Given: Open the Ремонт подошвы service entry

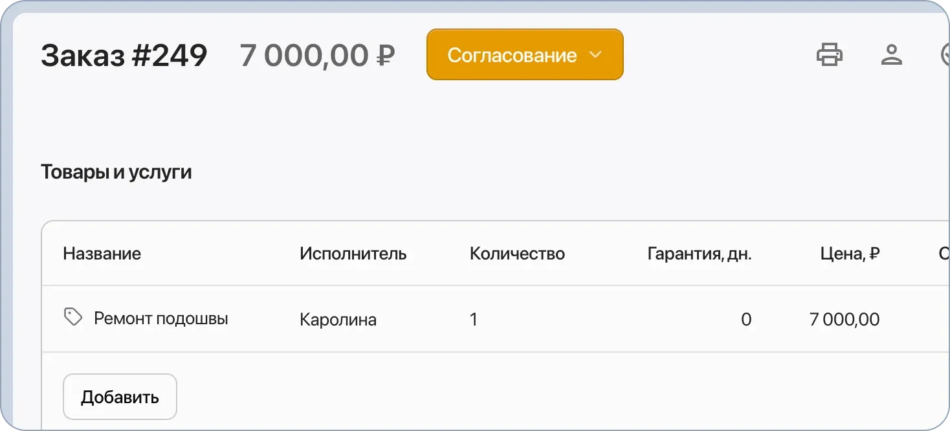Looking at the screenshot, I should point(161,318).
